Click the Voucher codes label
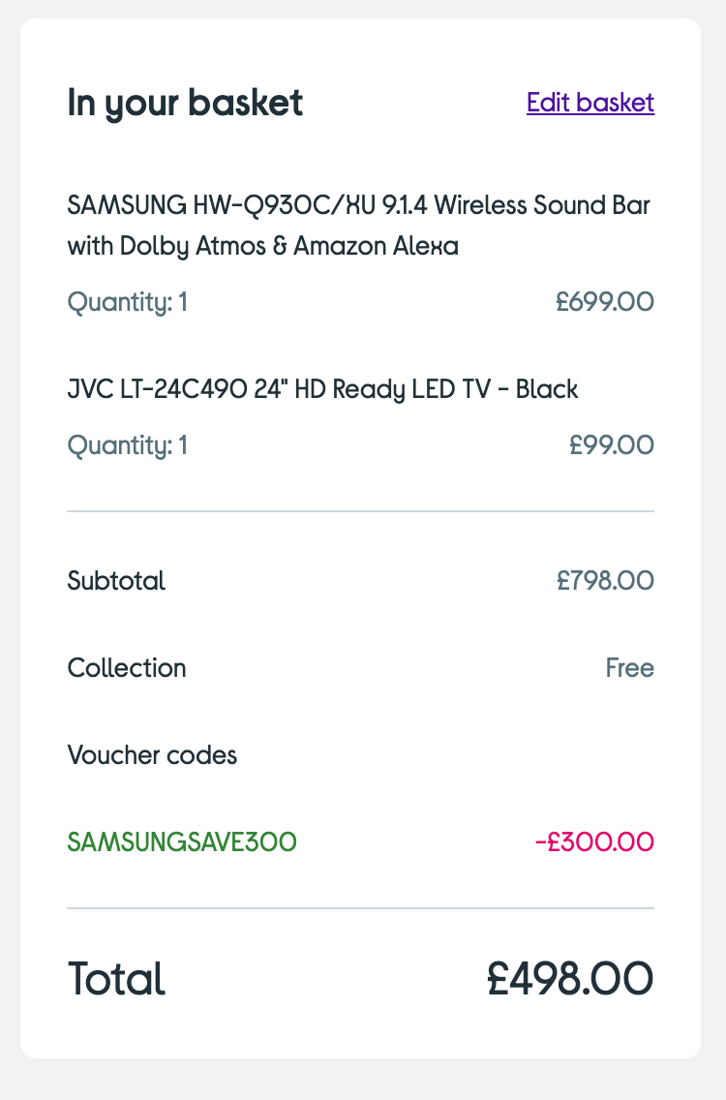 tap(152, 755)
